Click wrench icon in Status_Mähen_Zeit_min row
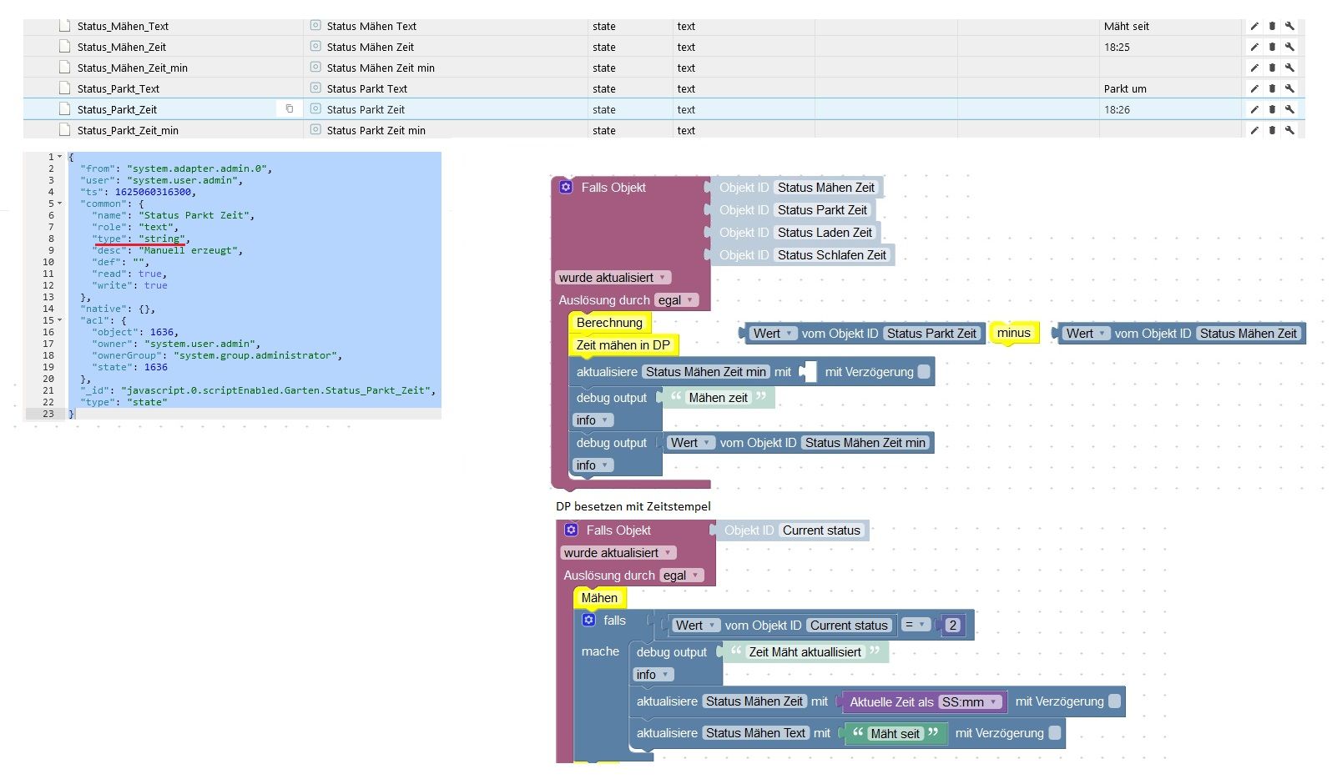1332x784 pixels. (1289, 68)
